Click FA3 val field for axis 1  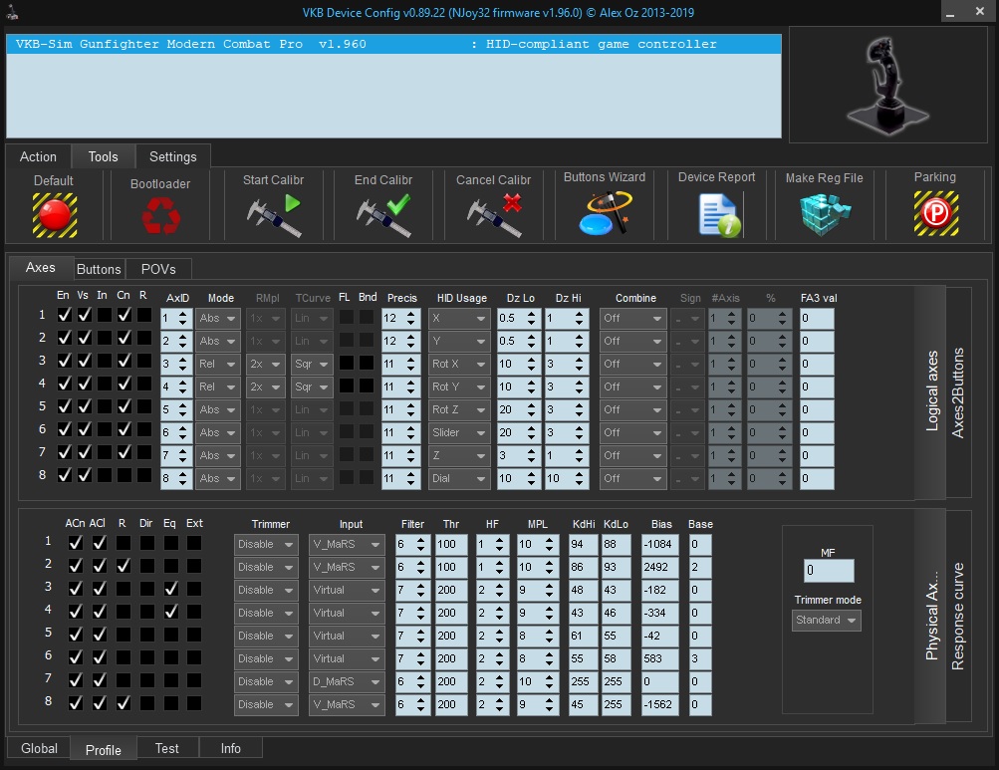817,318
